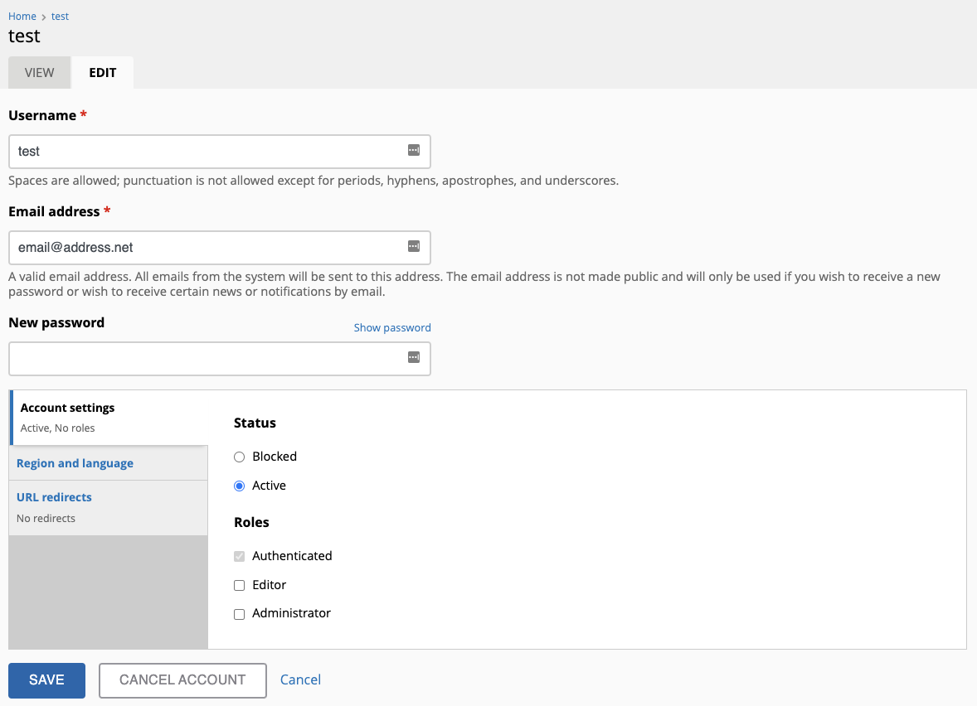Switch to the VIEW tab
Viewport: 977px width, 706px height.
[38, 72]
